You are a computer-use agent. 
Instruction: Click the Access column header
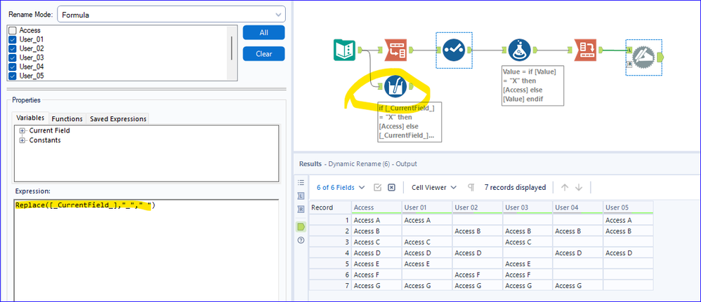[x=376, y=207]
